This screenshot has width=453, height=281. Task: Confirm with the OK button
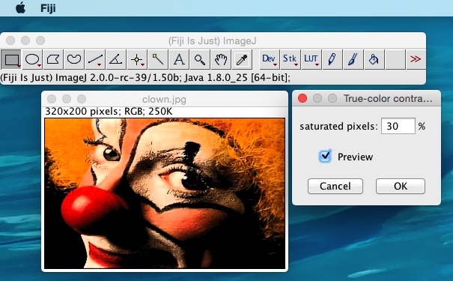[x=401, y=186]
